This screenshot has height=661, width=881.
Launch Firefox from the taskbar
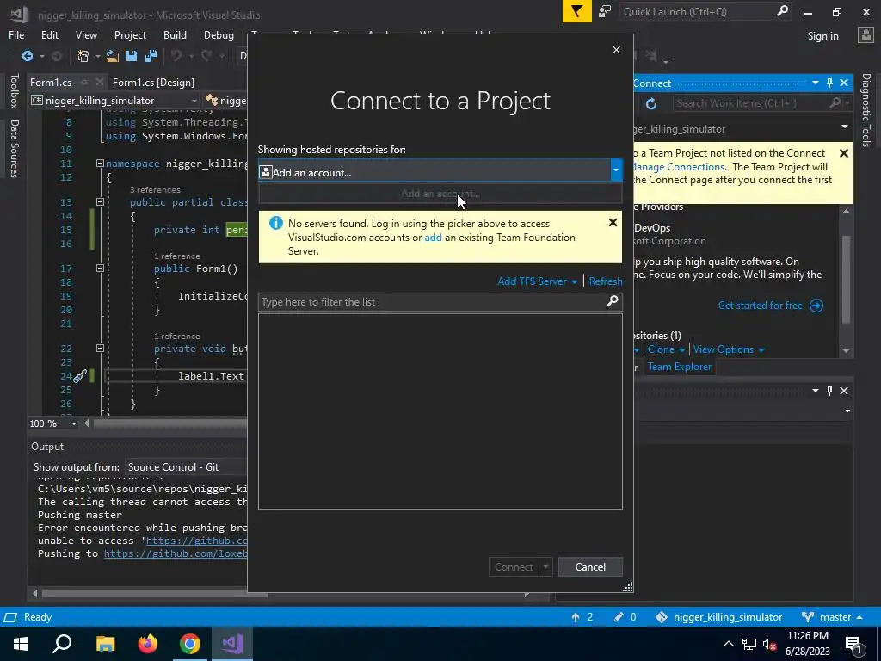click(148, 644)
